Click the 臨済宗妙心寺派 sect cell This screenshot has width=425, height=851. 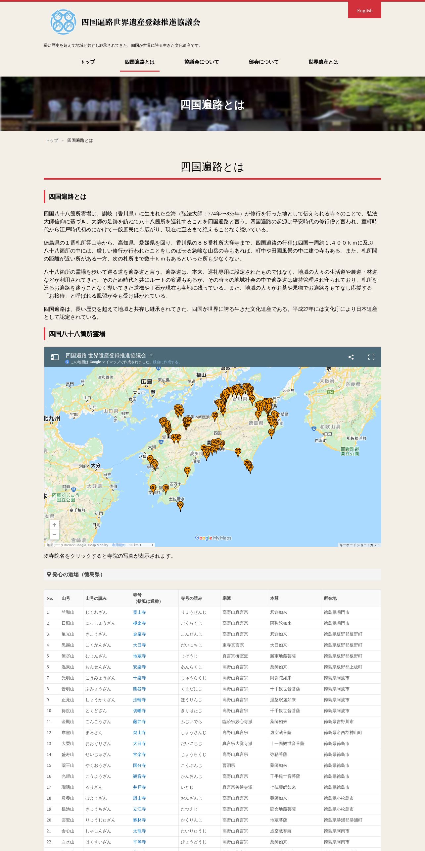244,722
